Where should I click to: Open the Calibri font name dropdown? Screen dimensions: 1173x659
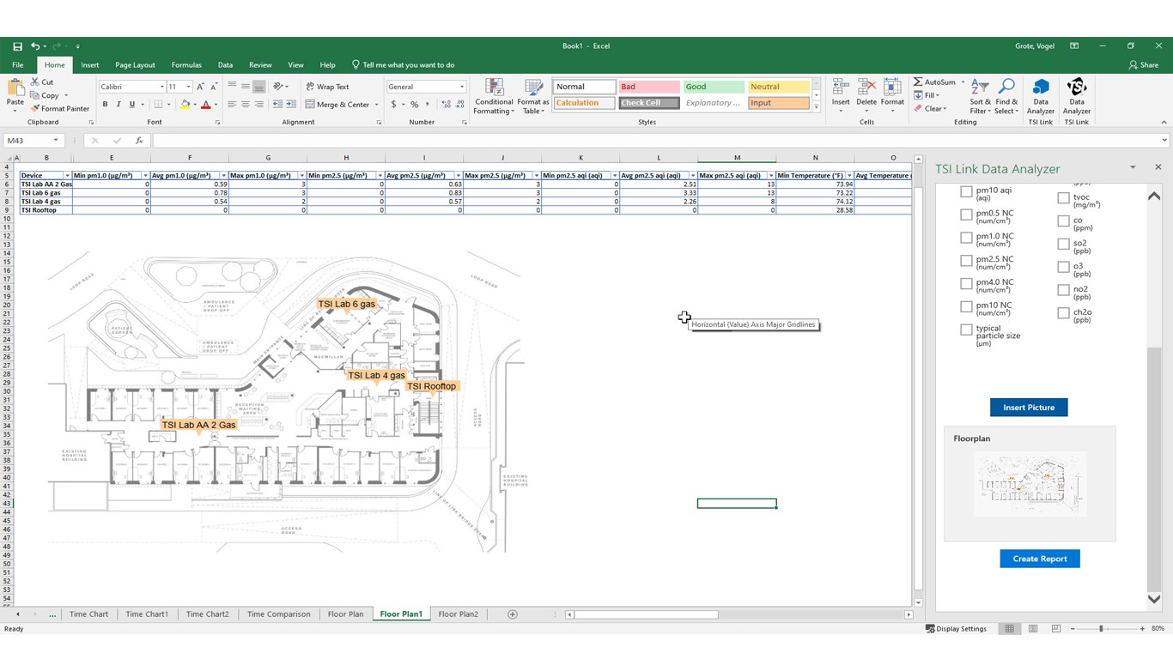click(161, 87)
